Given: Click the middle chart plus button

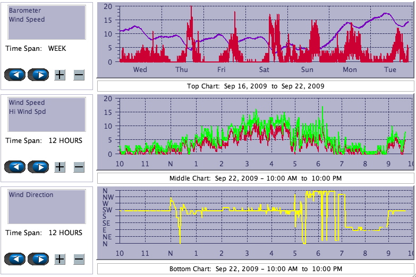Looking at the screenshot, I should point(60,167).
